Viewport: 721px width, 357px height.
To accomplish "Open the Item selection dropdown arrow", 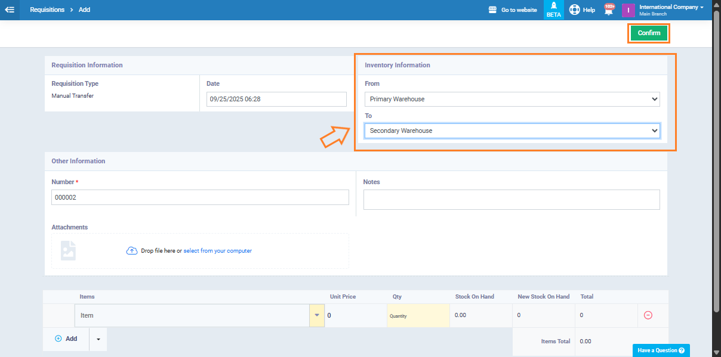I will click(317, 315).
